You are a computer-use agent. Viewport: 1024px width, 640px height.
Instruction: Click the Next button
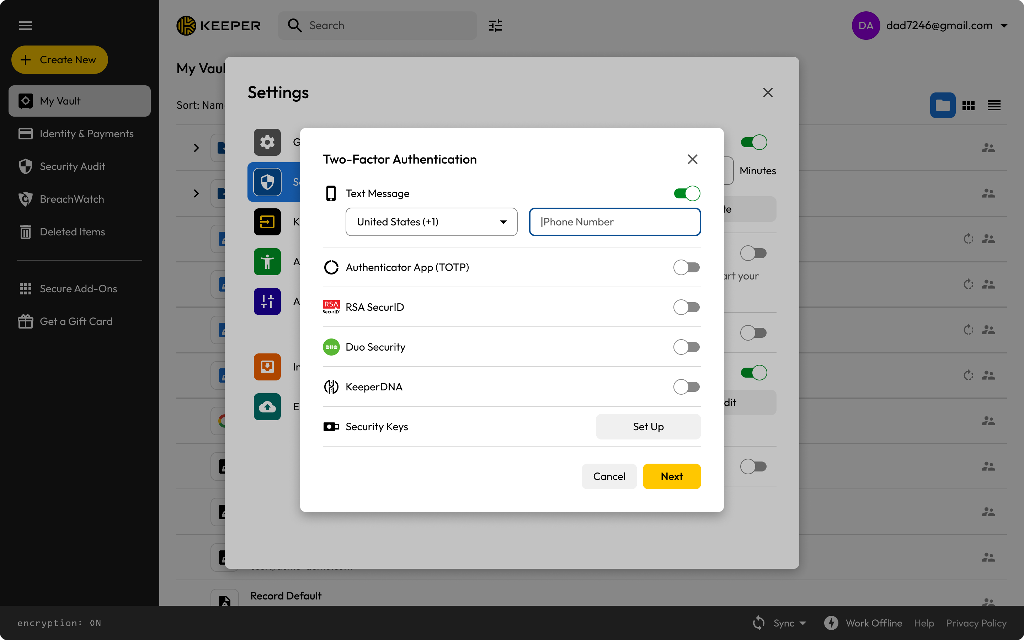click(672, 476)
